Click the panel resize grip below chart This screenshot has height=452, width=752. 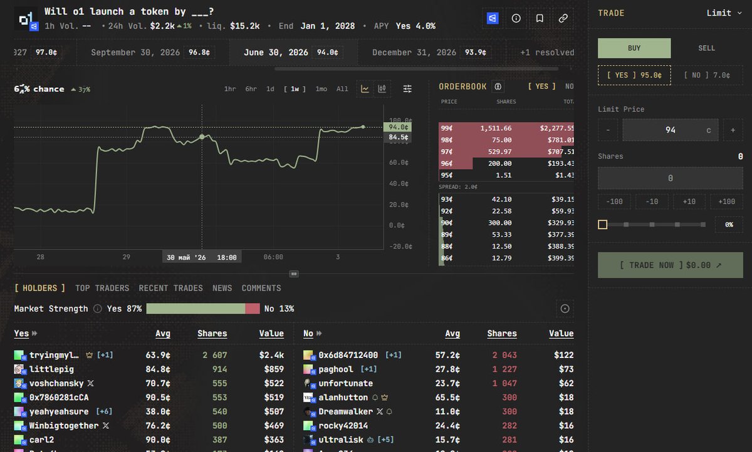[294, 274]
